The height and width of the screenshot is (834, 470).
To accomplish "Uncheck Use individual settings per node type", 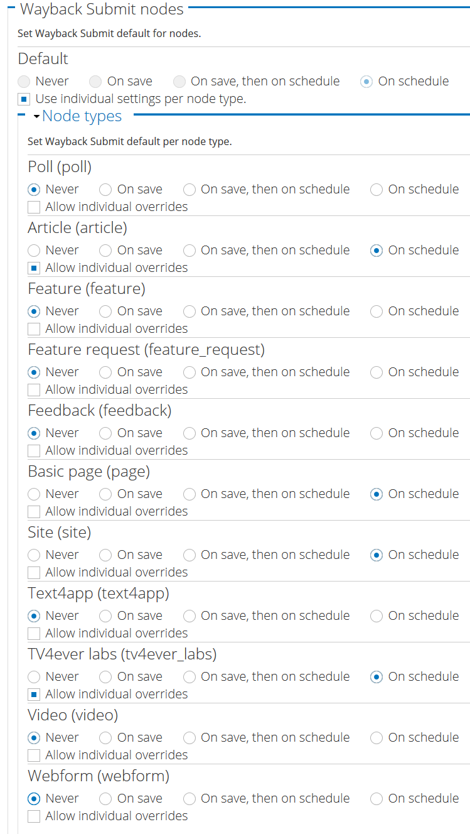I will (23, 99).
